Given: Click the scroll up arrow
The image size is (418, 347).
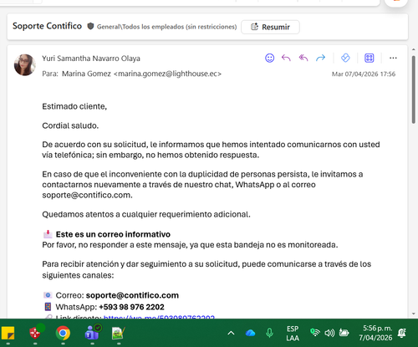Looking at the screenshot, I should coord(413,49).
